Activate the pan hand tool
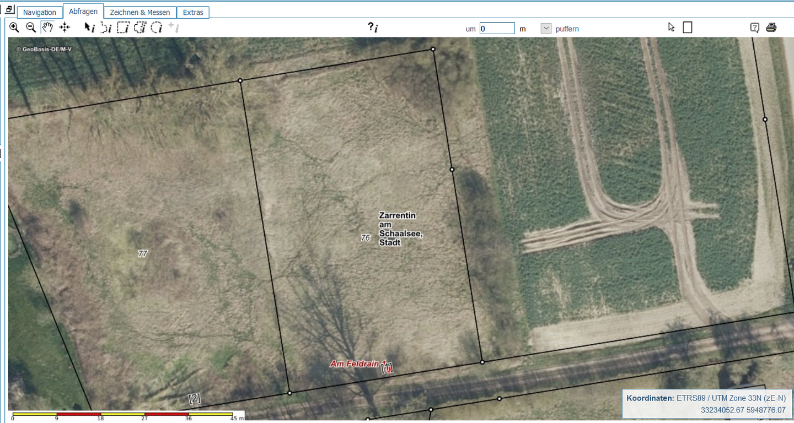794x423 pixels. point(48,28)
